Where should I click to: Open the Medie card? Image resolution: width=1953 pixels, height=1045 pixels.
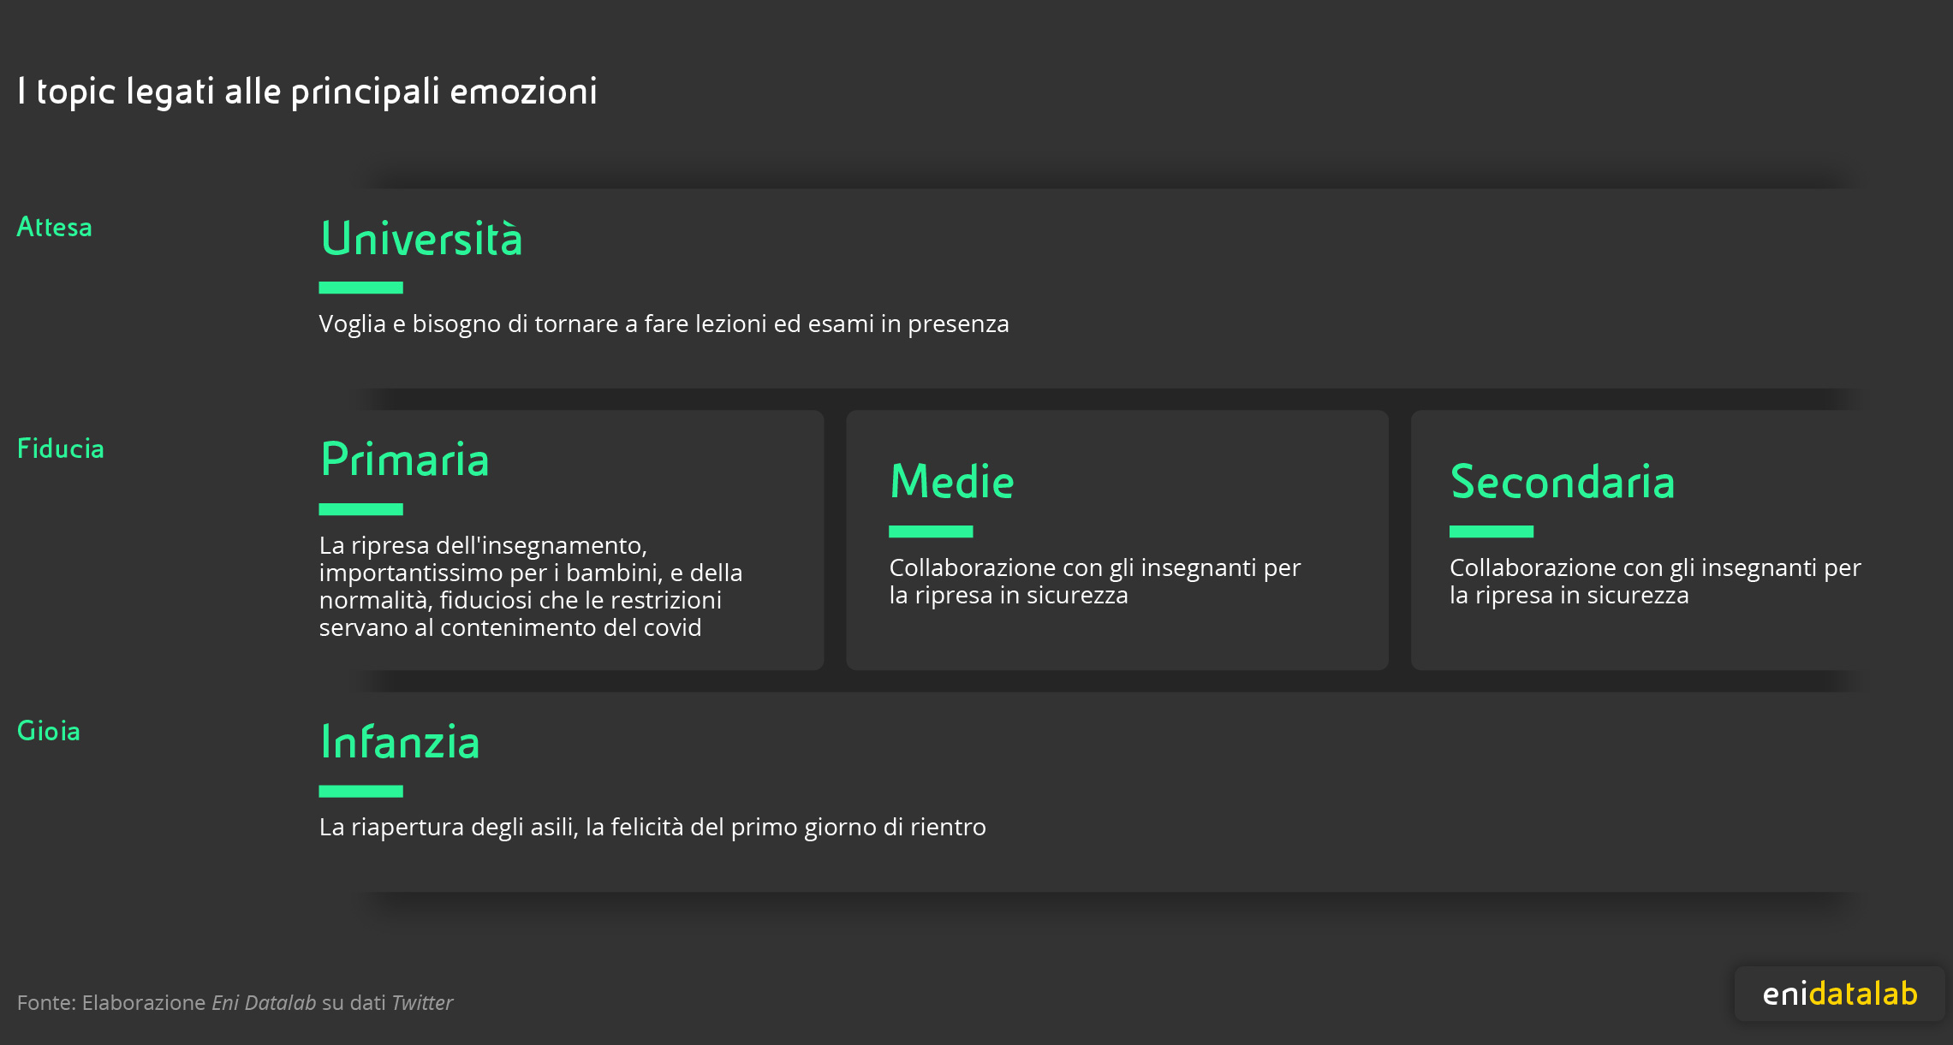coord(1117,540)
